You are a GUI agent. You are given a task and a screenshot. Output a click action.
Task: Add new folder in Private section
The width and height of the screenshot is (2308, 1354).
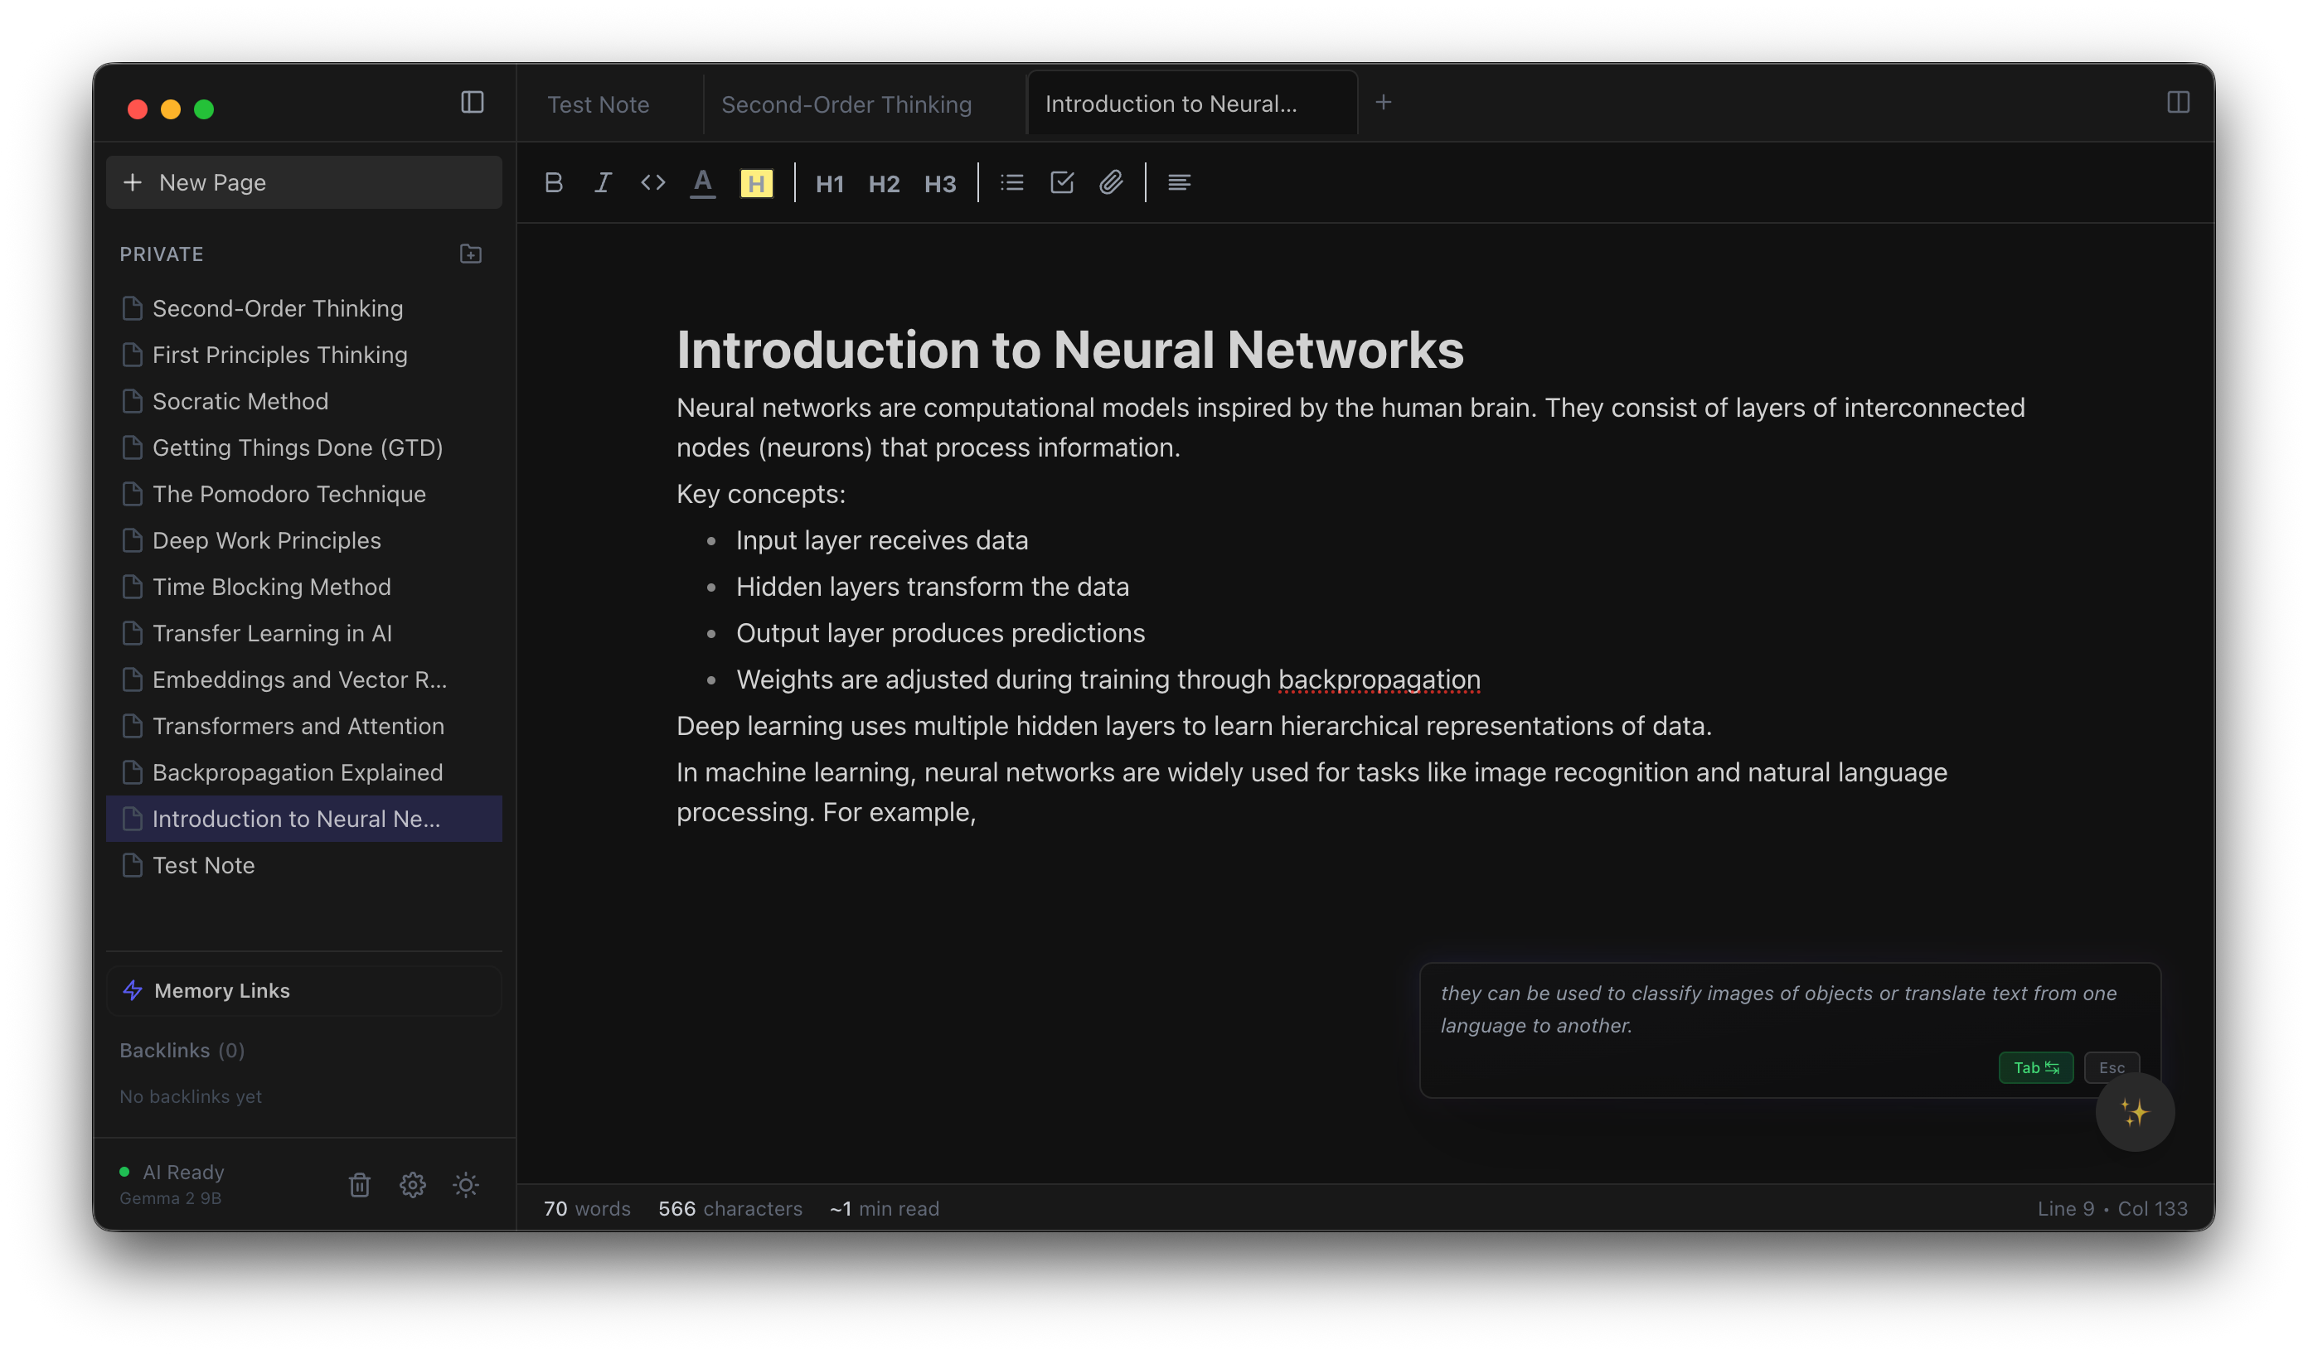(x=471, y=254)
